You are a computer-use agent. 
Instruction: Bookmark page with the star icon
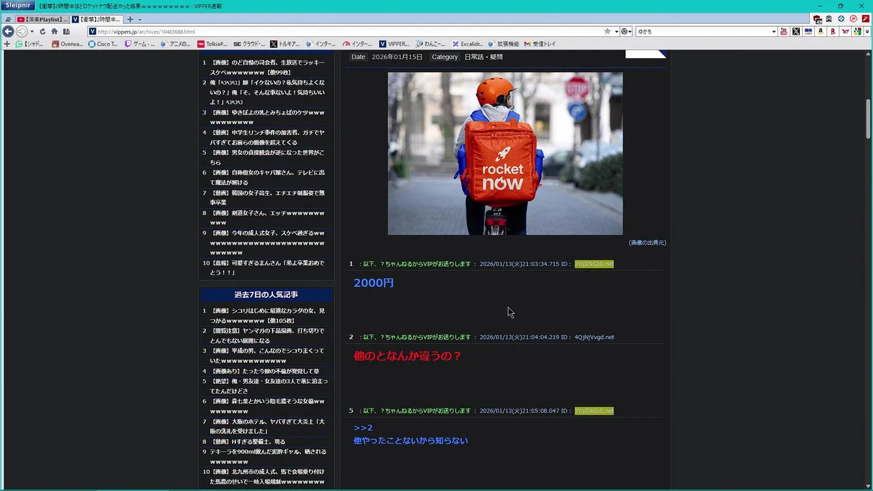pos(607,31)
